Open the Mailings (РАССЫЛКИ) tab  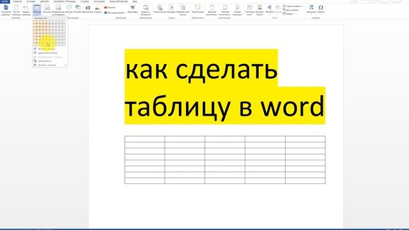(99, 1)
